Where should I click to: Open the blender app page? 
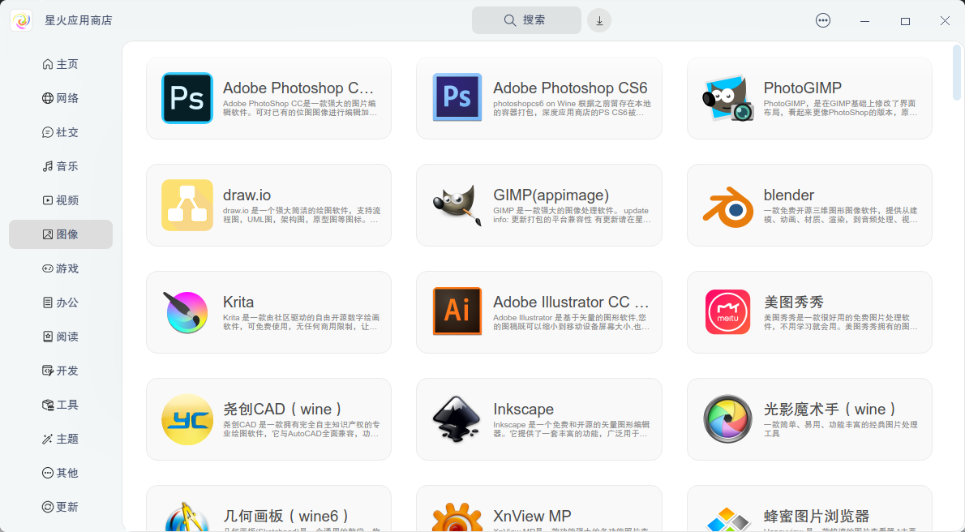tap(808, 204)
